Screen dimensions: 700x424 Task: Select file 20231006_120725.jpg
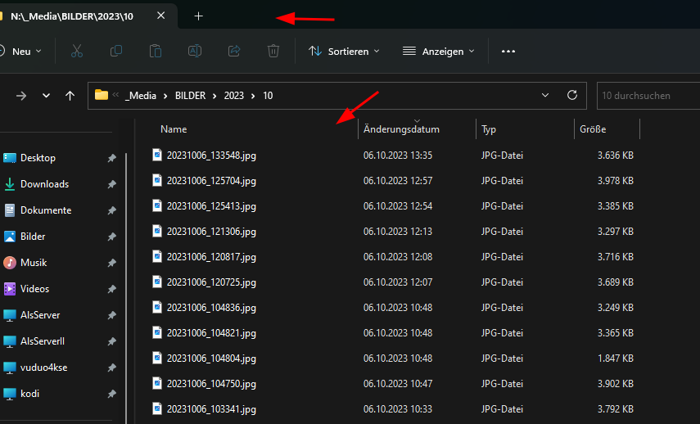[x=211, y=282]
